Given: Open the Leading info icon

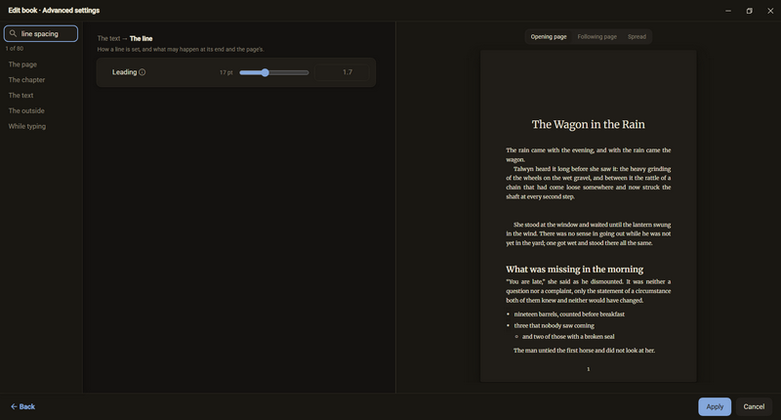Looking at the screenshot, I should 142,72.
